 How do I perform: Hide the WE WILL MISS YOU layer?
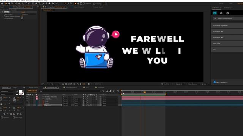(27, 97)
